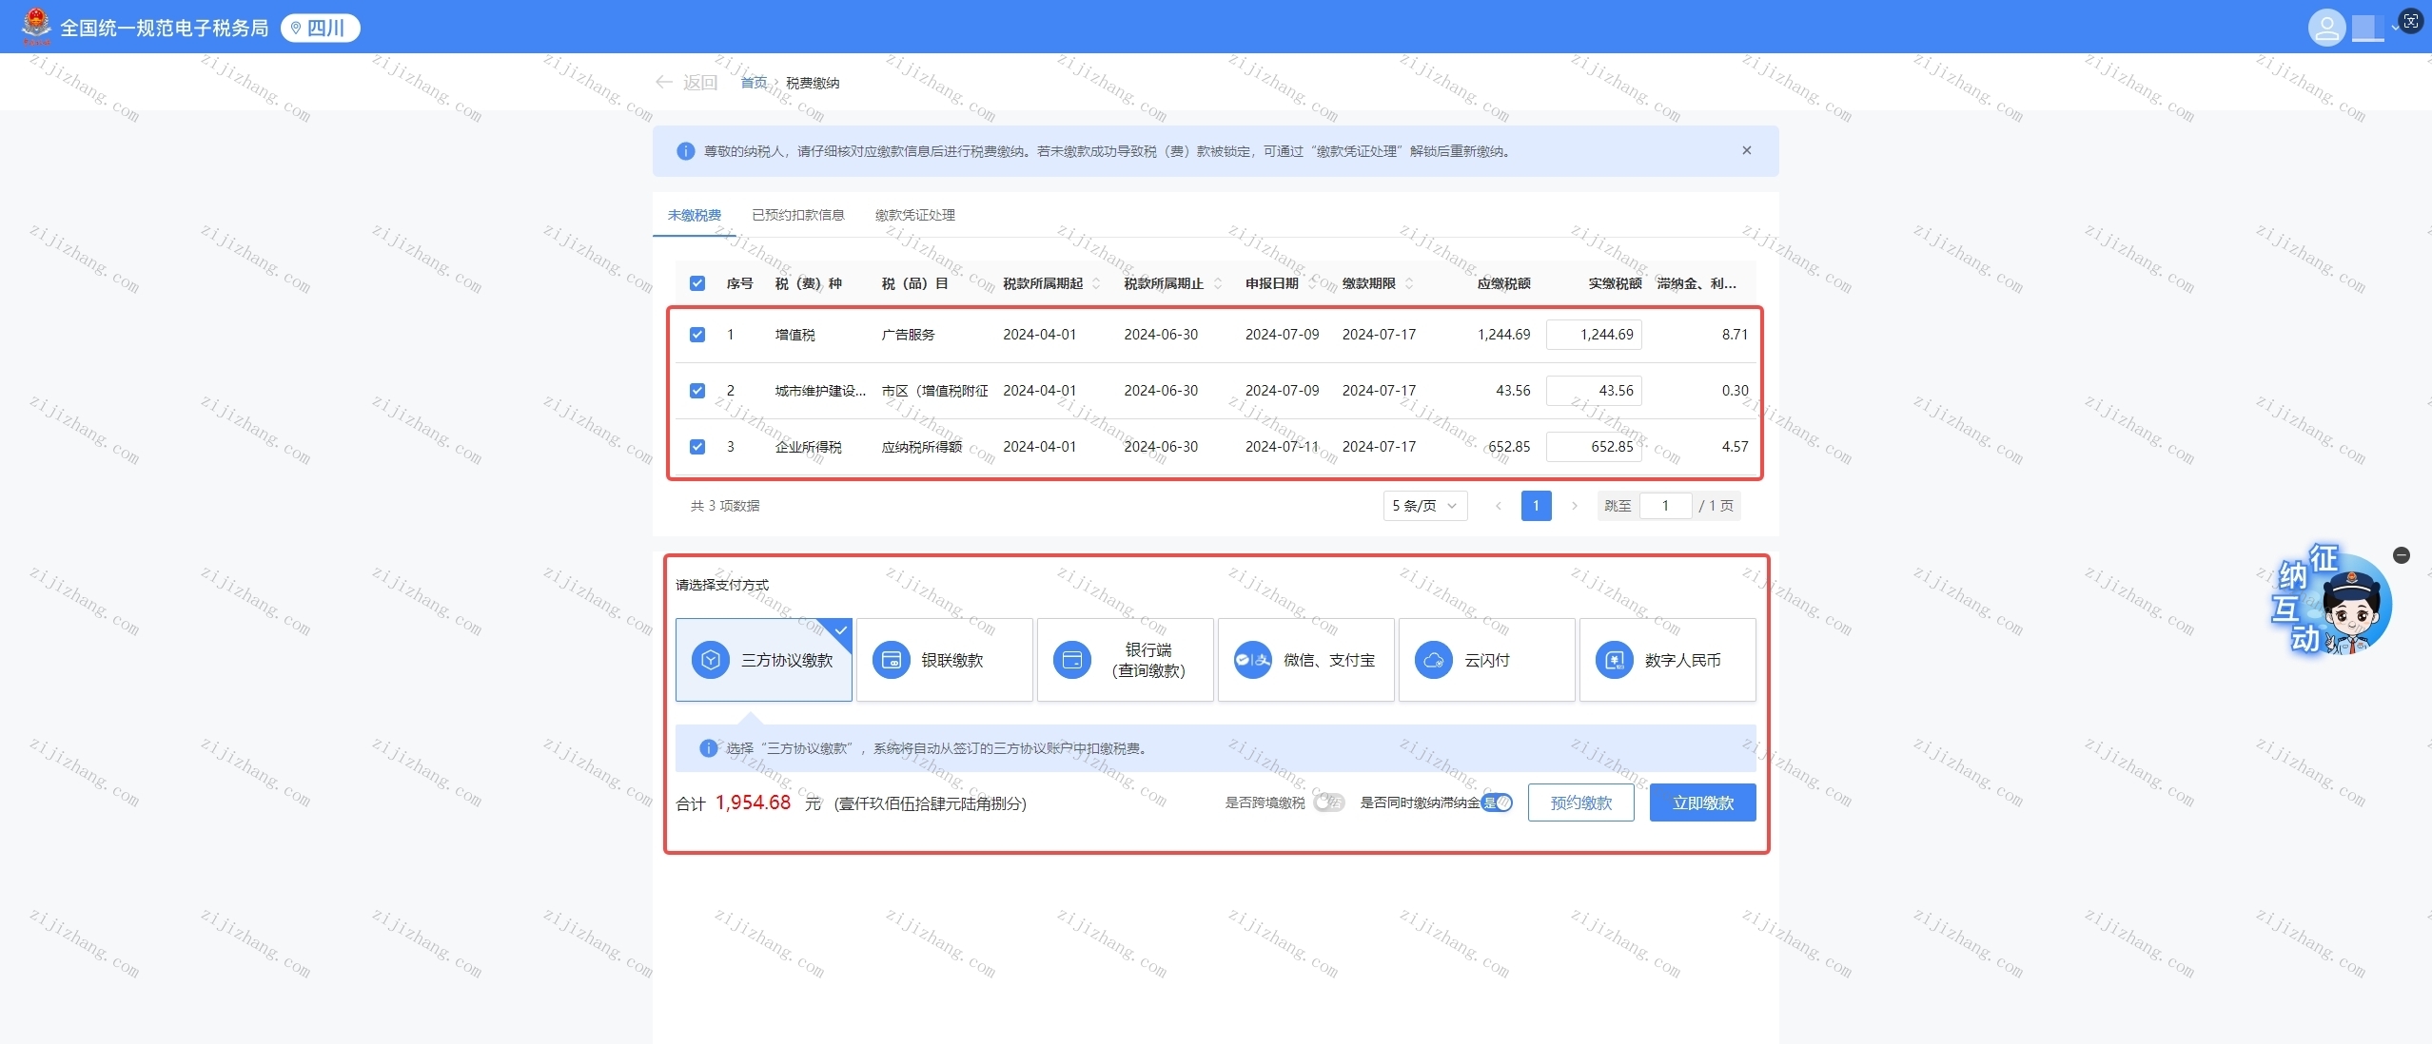Edit the 652.85 paid amount field
Image resolution: width=2432 pixels, height=1044 pixels.
pos(1594,447)
